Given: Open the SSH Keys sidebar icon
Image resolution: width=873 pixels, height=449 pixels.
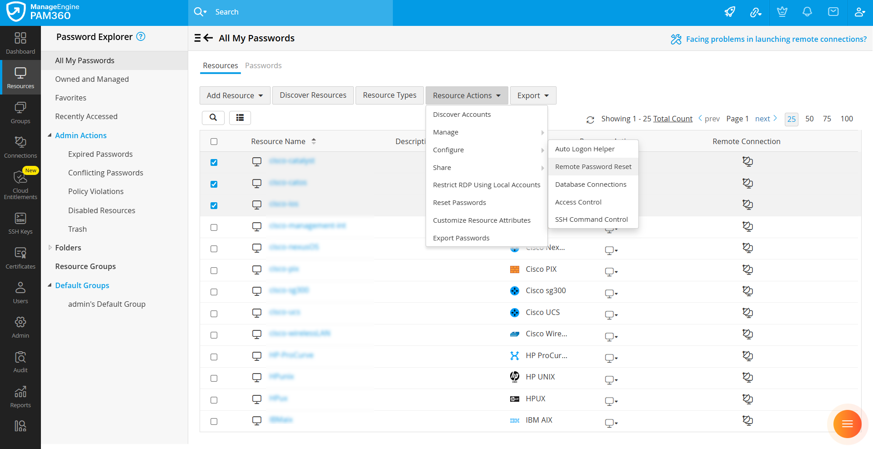Looking at the screenshot, I should click(x=20, y=223).
